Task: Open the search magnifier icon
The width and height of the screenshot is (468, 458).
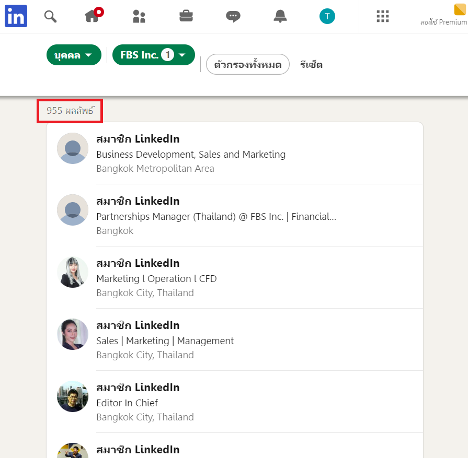Action: (50, 16)
